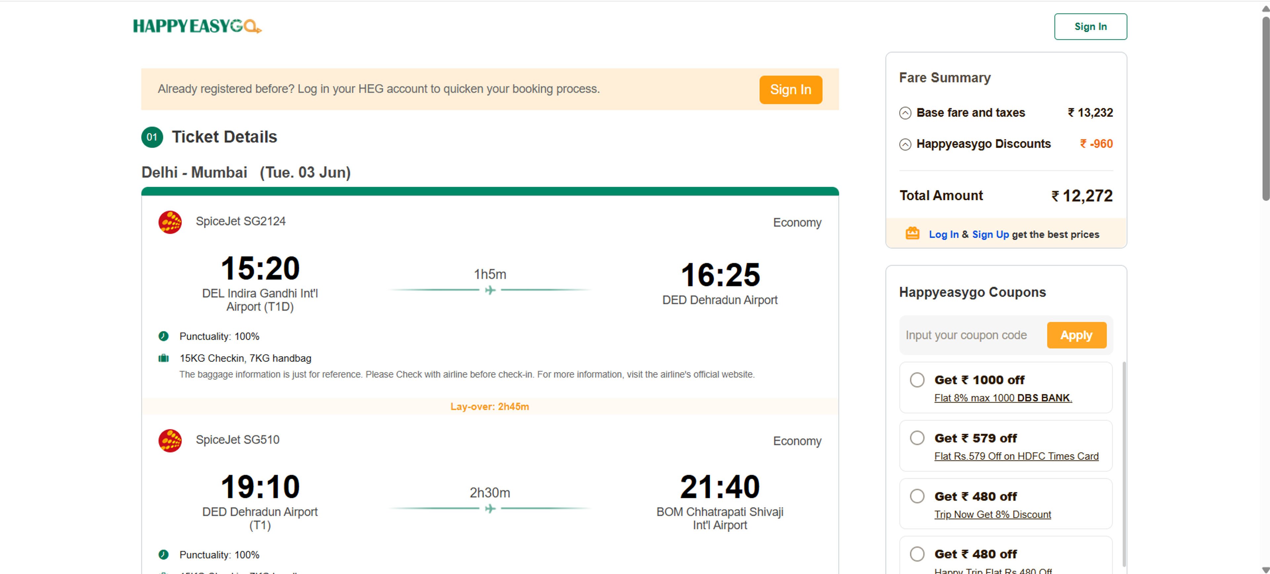Select the ₹480 off Trip Now coupon
The width and height of the screenshot is (1270, 574).
pyautogui.click(x=917, y=496)
